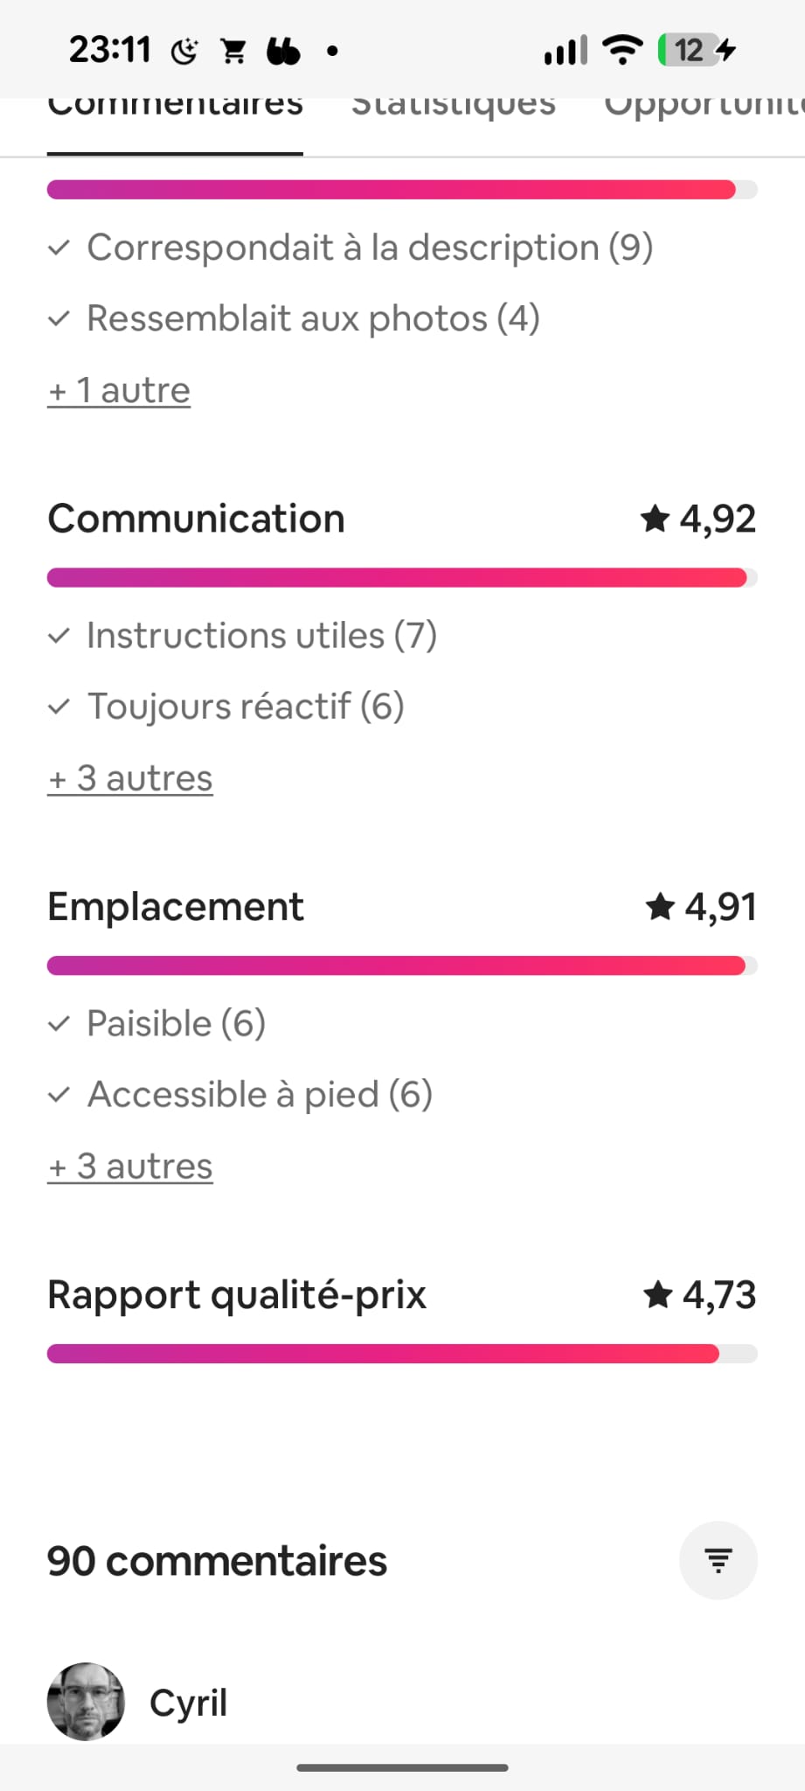The width and height of the screenshot is (805, 1791).
Task: Tap the shopping cart notification icon
Action: [233, 52]
